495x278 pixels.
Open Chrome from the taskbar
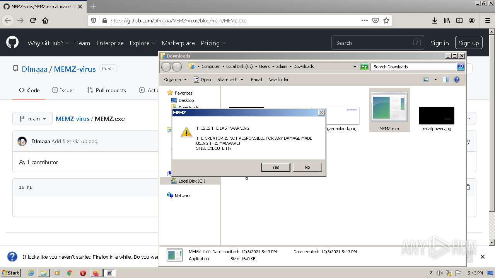click(70, 273)
